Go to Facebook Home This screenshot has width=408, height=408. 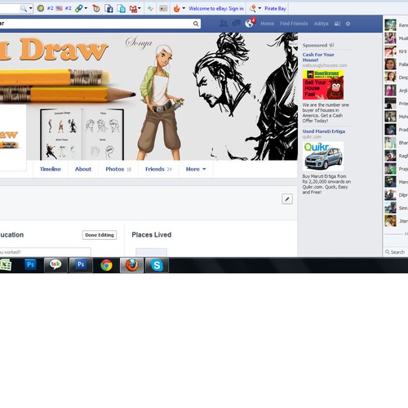tap(267, 24)
